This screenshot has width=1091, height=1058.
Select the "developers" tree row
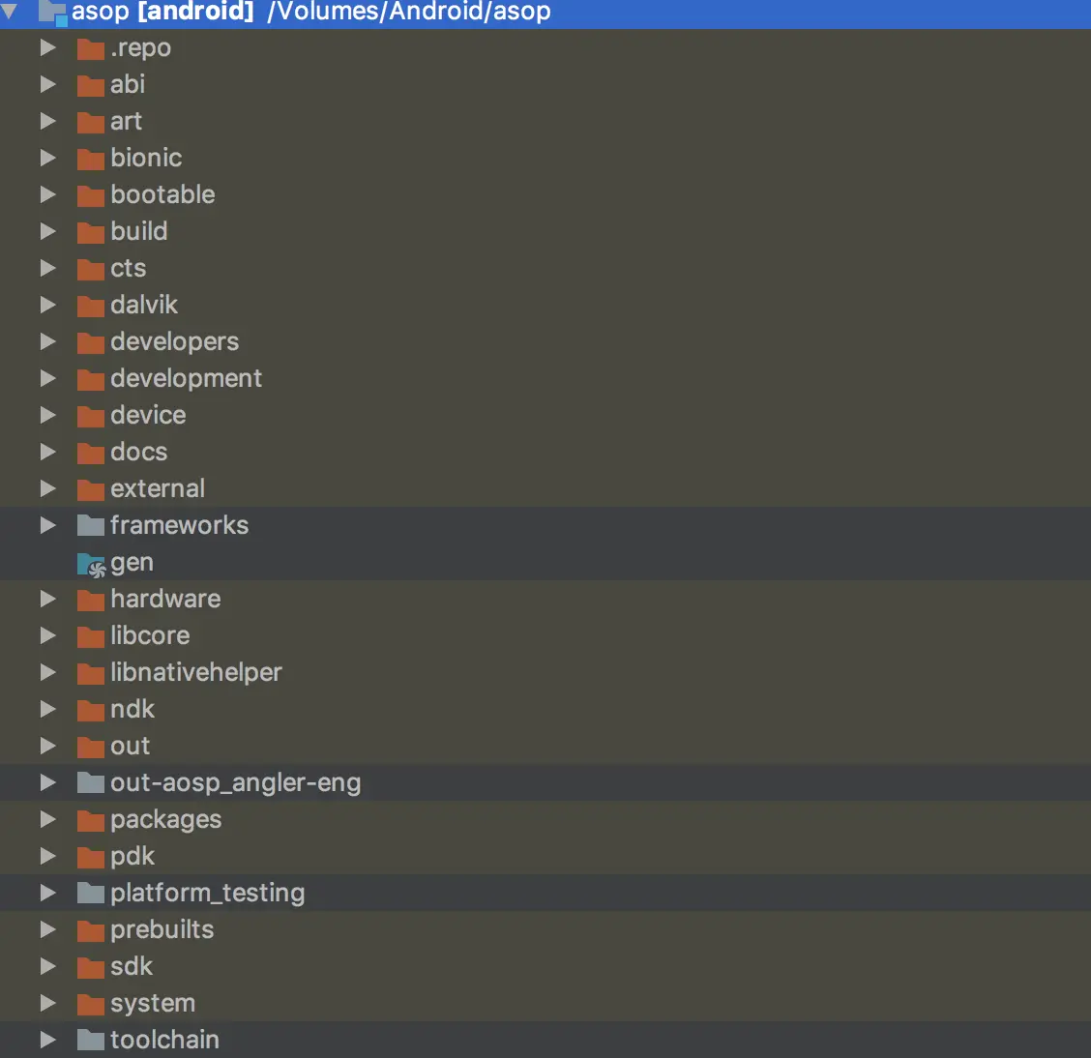point(545,341)
